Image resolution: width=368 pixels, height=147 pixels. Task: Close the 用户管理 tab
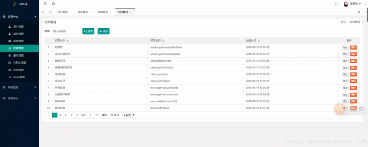coord(70,12)
